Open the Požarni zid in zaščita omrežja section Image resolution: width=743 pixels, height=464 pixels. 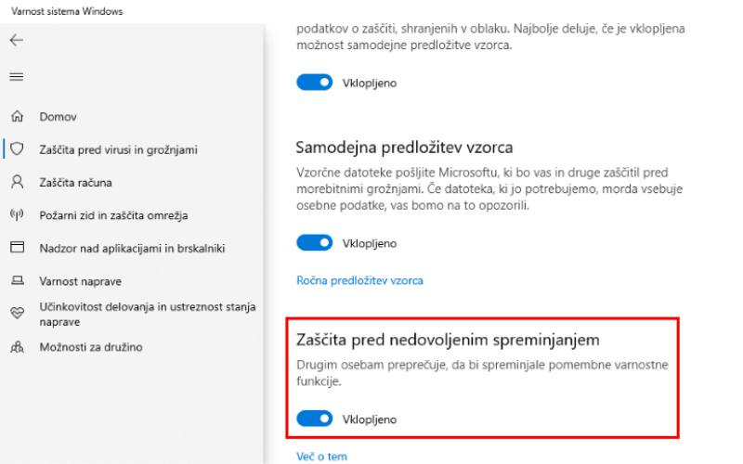[x=113, y=215]
